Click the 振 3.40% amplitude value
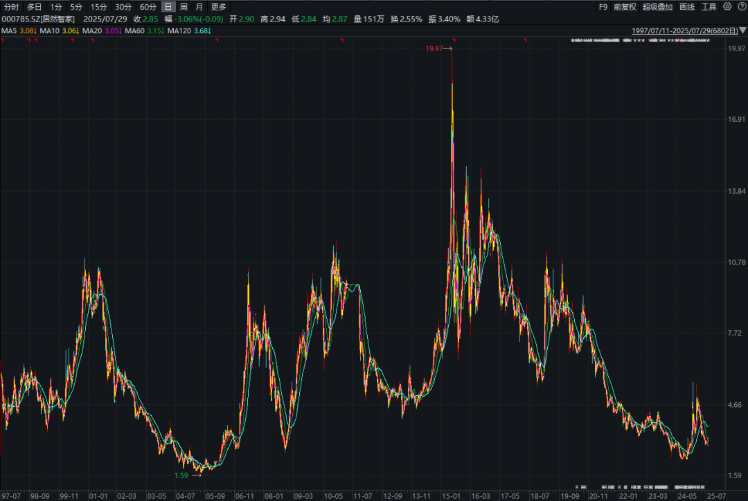The height and width of the screenshot is (501, 748). coord(444,19)
